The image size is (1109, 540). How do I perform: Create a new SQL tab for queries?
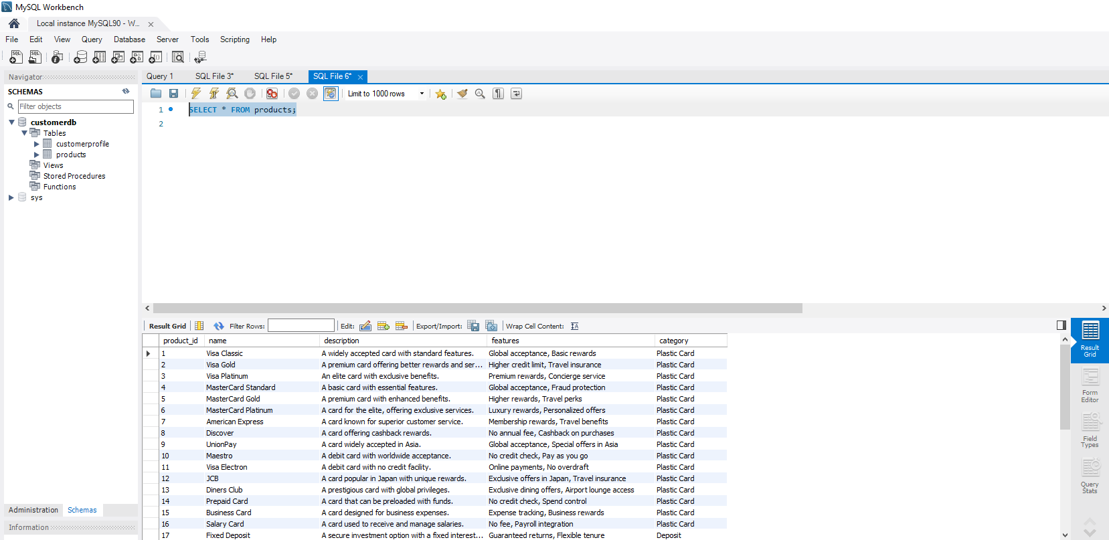[16, 58]
